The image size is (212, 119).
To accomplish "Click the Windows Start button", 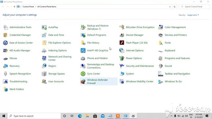I will 4,116.
